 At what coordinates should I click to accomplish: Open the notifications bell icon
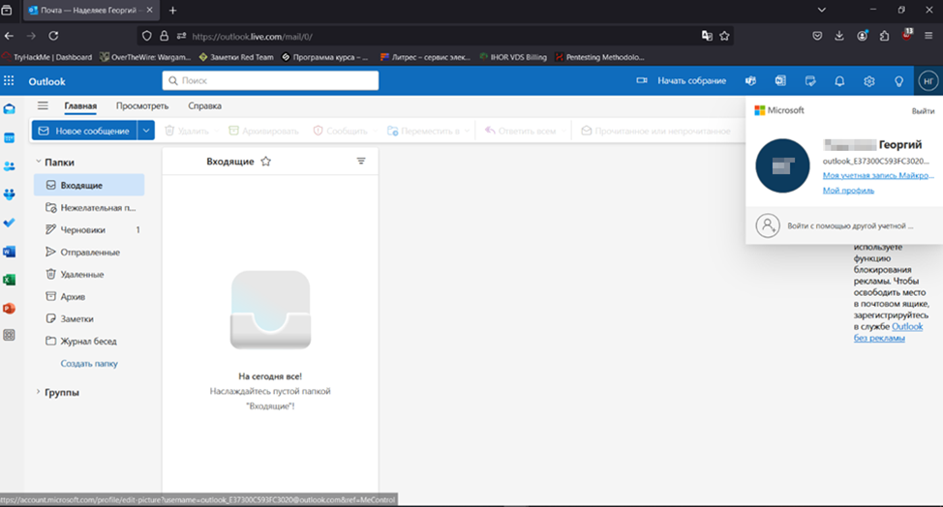(x=839, y=81)
